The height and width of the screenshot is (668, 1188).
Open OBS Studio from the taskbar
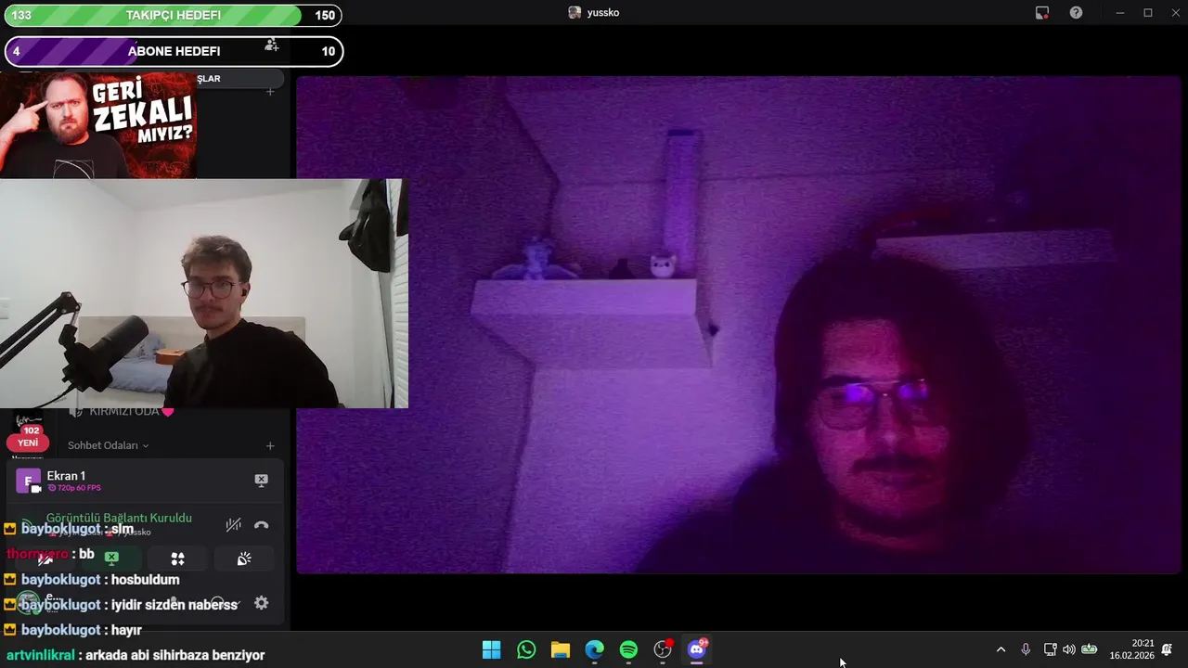pyautogui.click(x=663, y=649)
